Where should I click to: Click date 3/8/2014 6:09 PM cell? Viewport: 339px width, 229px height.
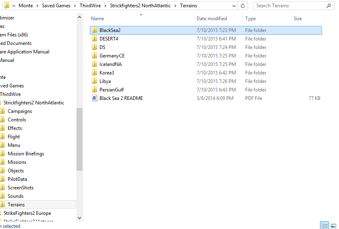click(x=215, y=98)
